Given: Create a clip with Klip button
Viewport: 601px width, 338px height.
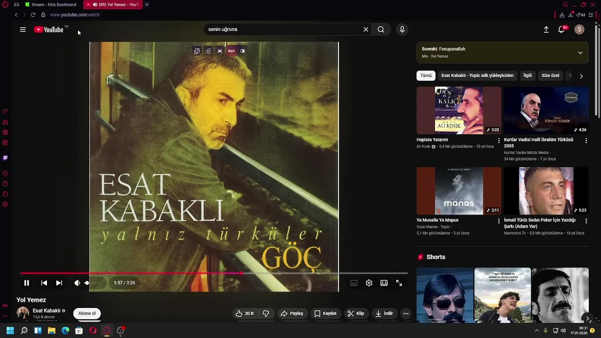Looking at the screenshot, I should 356,314.
